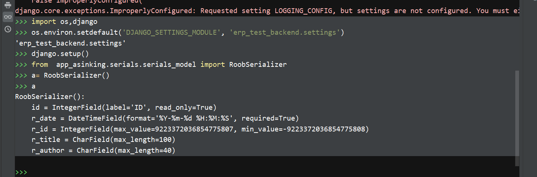Image resolution: width=537 pixels, height=177 pixels.
Task: Click the 'import os,django' line
Action: click(x=64, y=22)
